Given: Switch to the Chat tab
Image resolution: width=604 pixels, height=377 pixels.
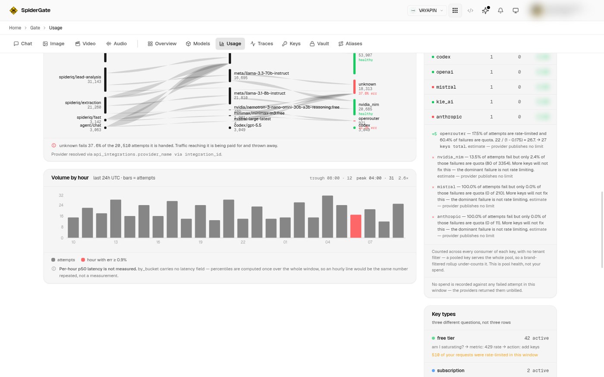Looking at the screenshot, I should coord(23,44).
